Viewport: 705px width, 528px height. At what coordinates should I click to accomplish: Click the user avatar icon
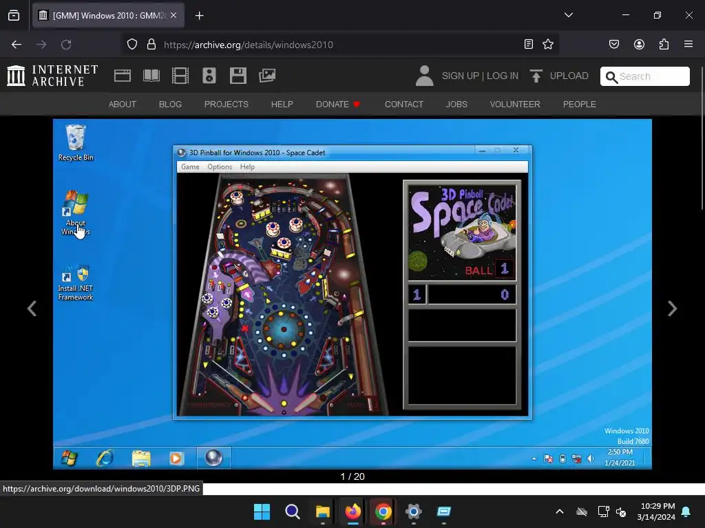coord(424,76)
